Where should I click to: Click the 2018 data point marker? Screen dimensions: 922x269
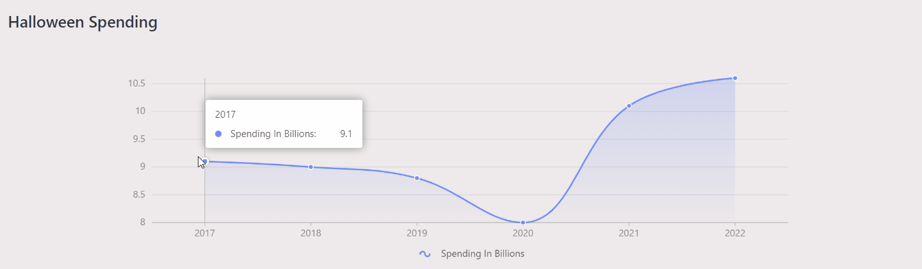(x=311, y=167)
